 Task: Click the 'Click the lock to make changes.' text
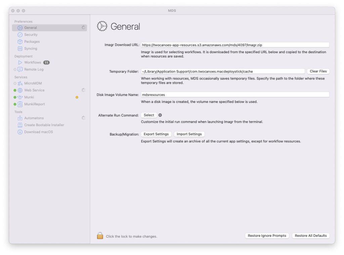[132, 236]
